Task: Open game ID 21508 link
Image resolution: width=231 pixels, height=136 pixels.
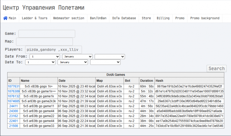Action: (x=14, y=126)
